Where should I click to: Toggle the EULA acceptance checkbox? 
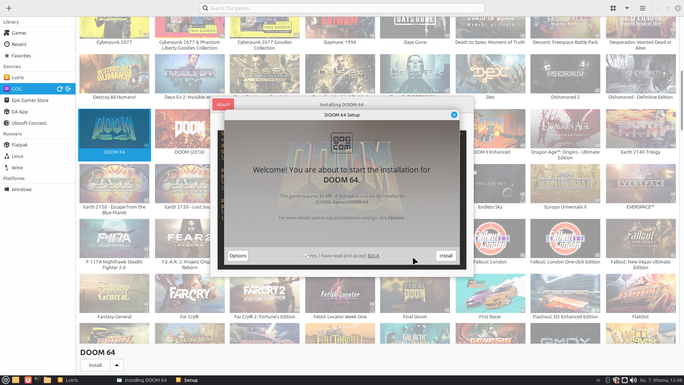coord(306,256)
